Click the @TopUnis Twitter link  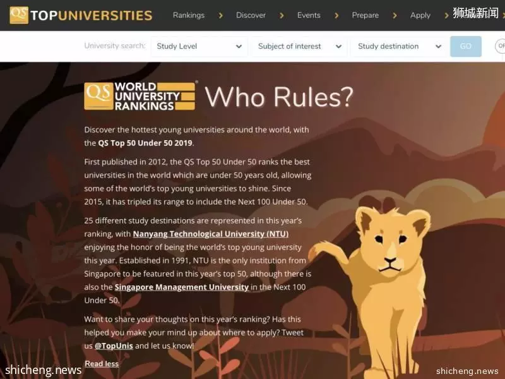click(114, 346)
